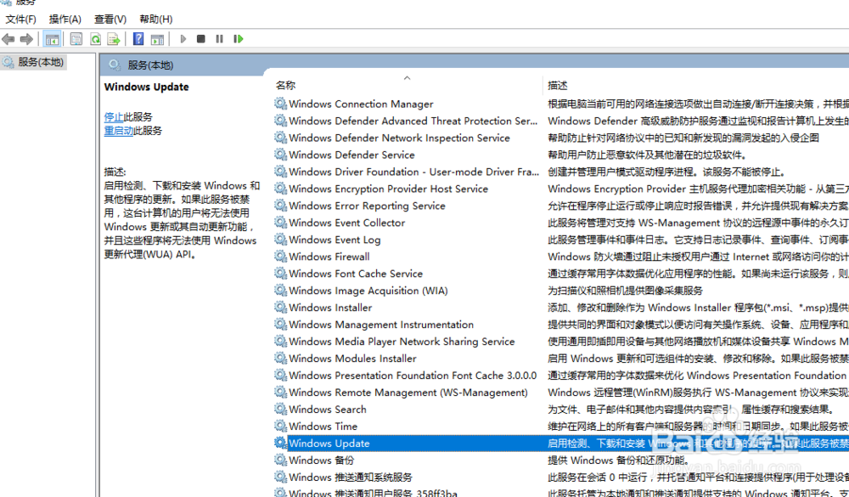Click the Stop Service square icon
This screenshot has width=849, height=497.
point(201,39)
